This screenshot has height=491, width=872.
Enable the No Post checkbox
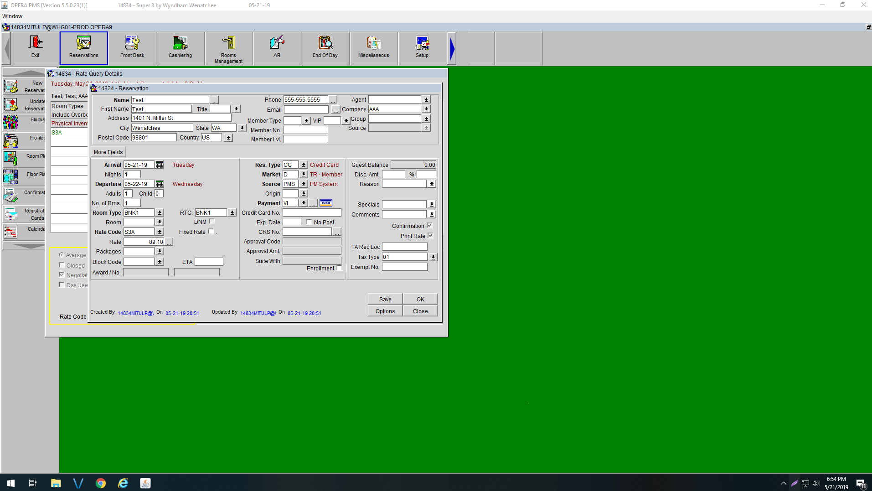coord(310,222)
